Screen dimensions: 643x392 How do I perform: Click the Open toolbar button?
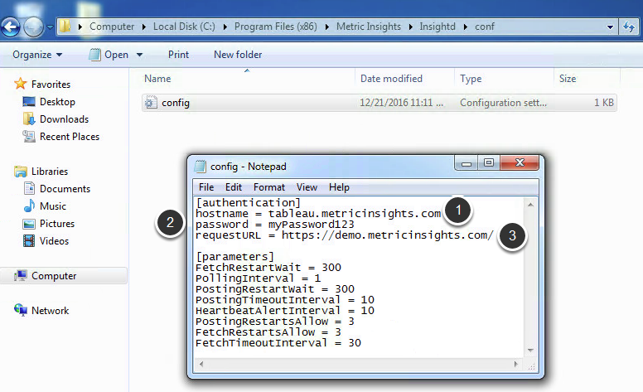(x=109, y=55)
